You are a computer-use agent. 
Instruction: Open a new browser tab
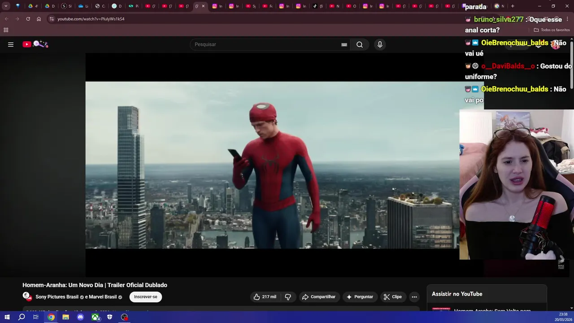coord(513,6)
